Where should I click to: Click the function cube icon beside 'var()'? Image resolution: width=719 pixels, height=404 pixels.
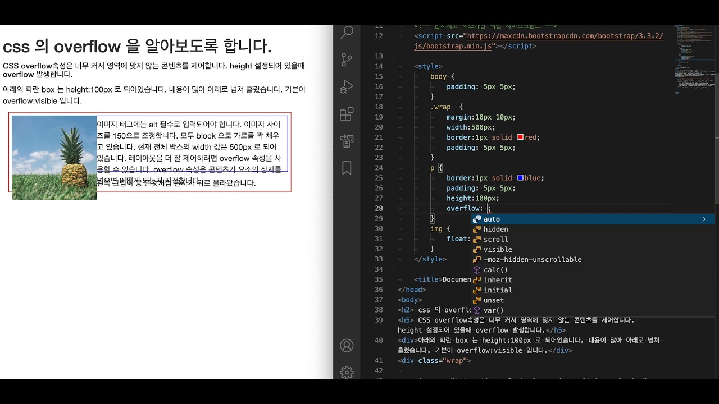[x=477, y=310]
